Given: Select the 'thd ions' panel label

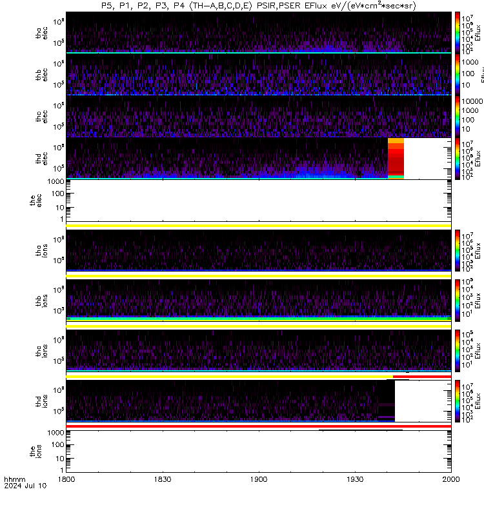Looking at the screenshot, I should pyautogui.click(x=41, y=401).
